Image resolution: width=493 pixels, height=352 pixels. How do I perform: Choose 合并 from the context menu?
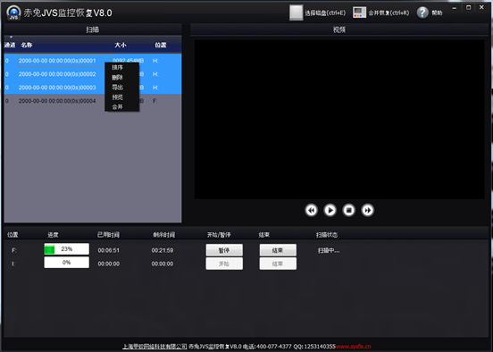(x=117, y=107)
